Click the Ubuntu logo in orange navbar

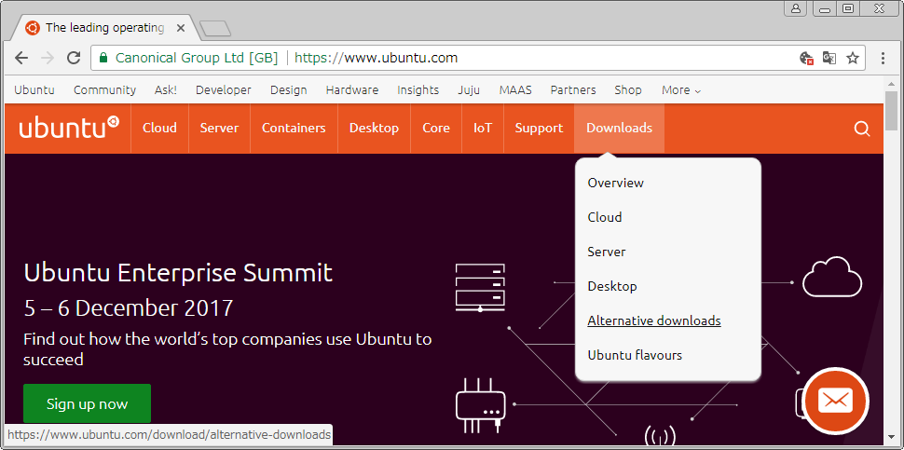pyautogui.click(x=68, y=128)
